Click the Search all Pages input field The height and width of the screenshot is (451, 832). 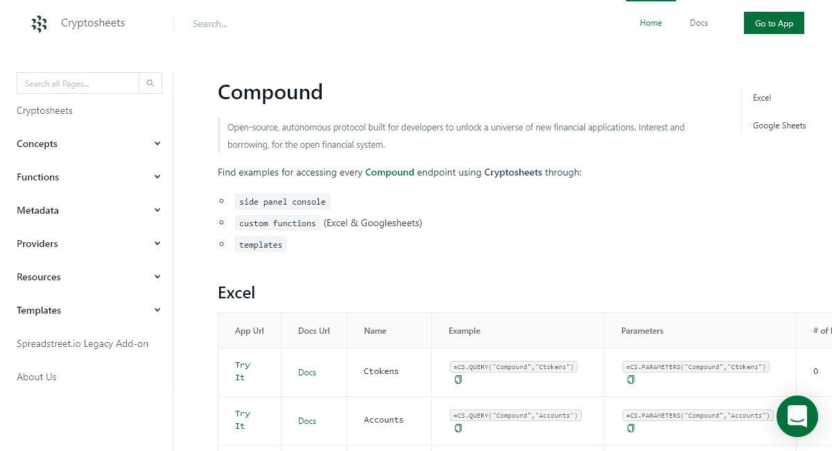[x=78, y=83]
